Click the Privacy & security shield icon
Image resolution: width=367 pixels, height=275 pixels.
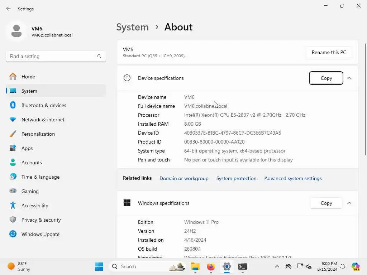click(x=13, y=219)
